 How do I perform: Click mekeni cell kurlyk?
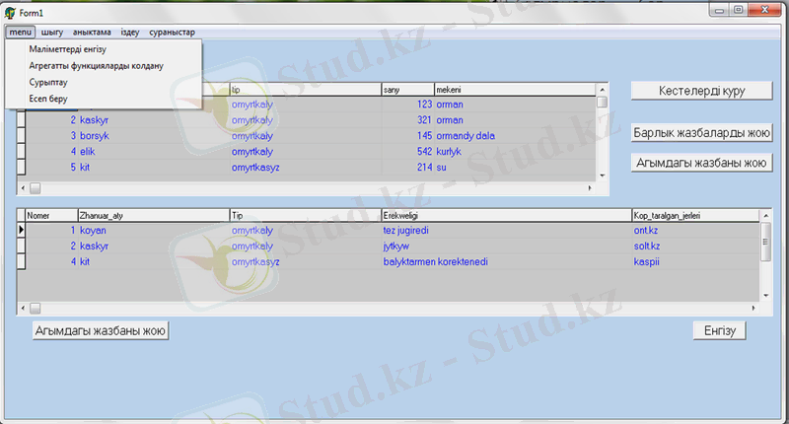(515, 152)
